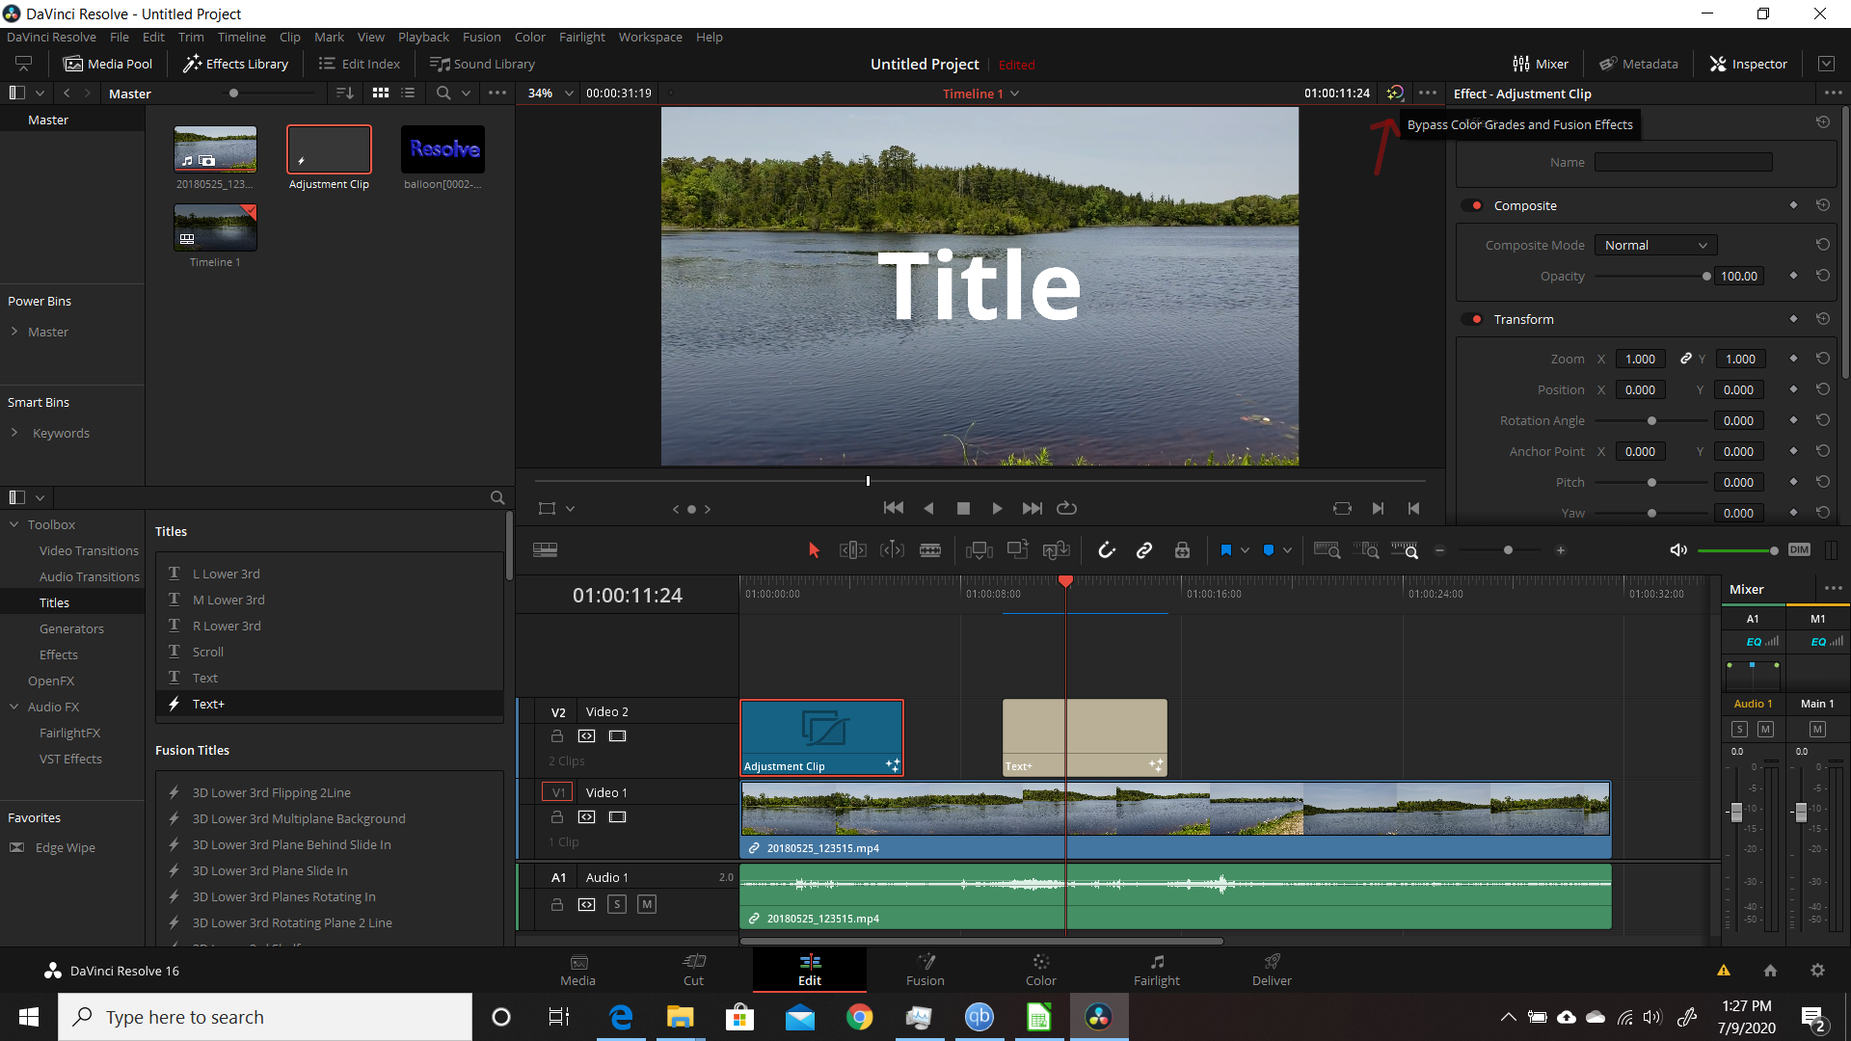Toggle the Linked Selection chain icon
This screenshot has width=1851, height=1041.
[1144, 549]
